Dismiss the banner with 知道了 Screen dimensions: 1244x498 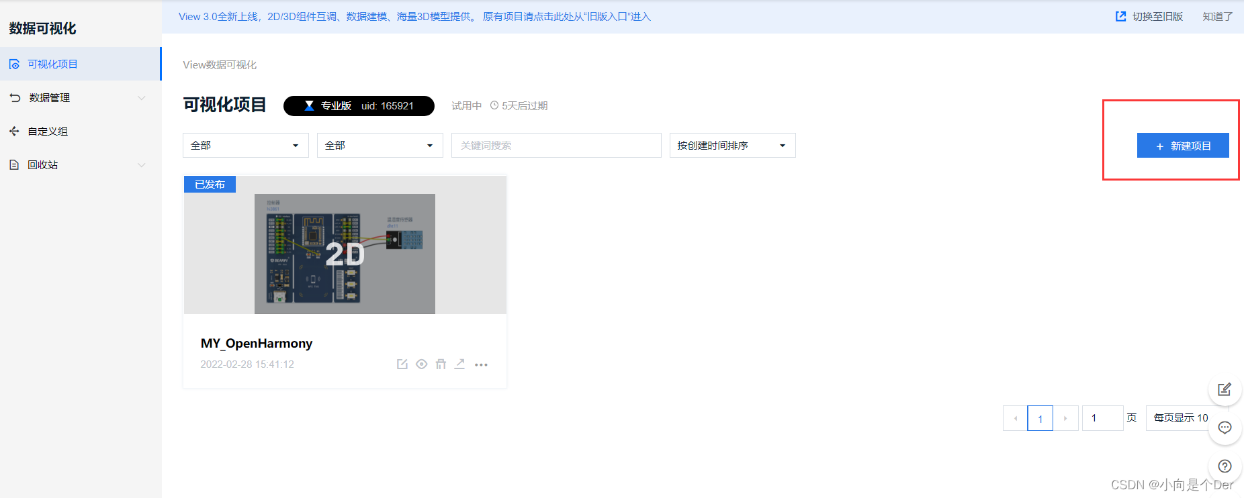pos(1218,16)
